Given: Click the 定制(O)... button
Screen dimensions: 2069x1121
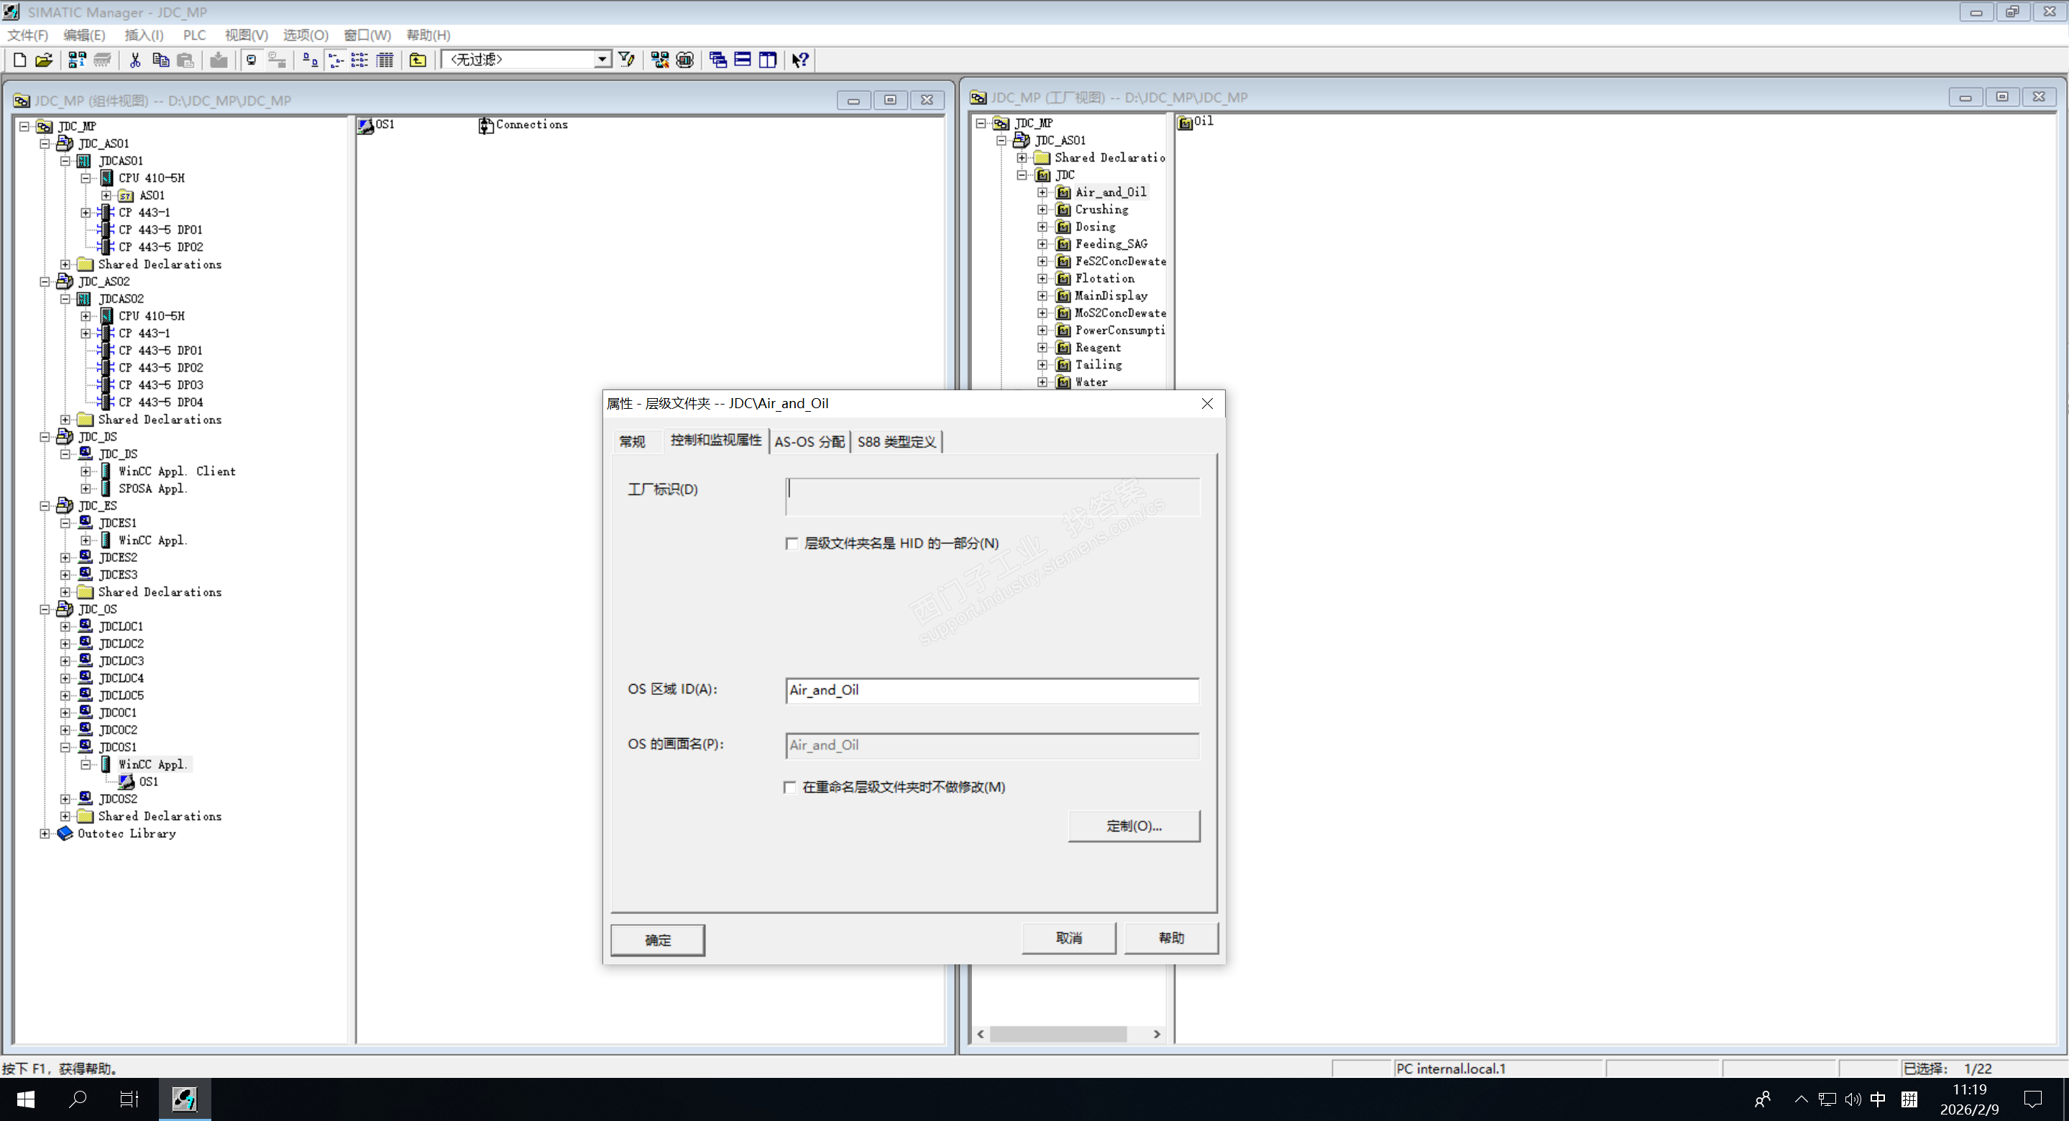Looking at the screenshot, I should (1133, 826).
